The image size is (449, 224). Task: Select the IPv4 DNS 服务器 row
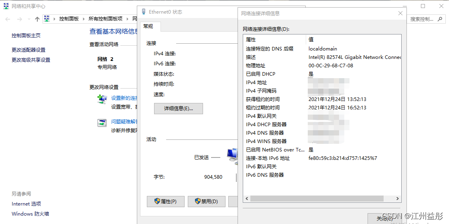coord(322,133)
